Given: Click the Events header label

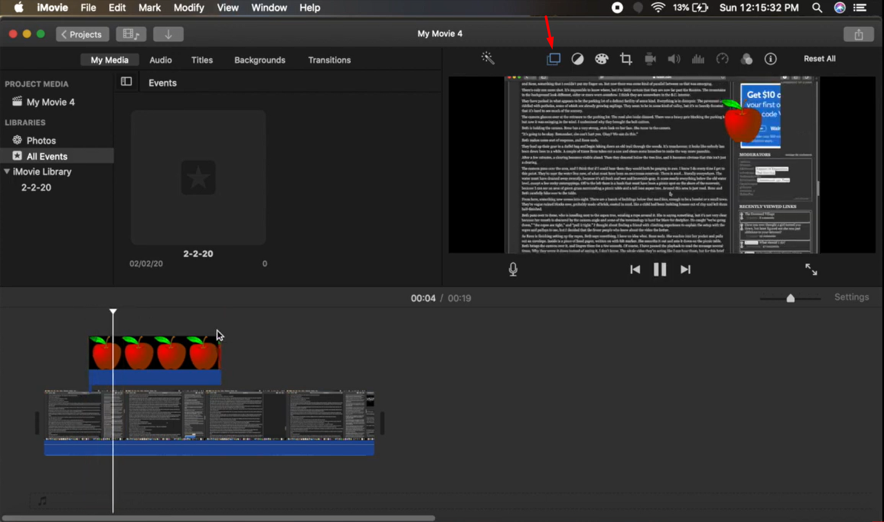Looking at the screenshot, I should 162,83.
